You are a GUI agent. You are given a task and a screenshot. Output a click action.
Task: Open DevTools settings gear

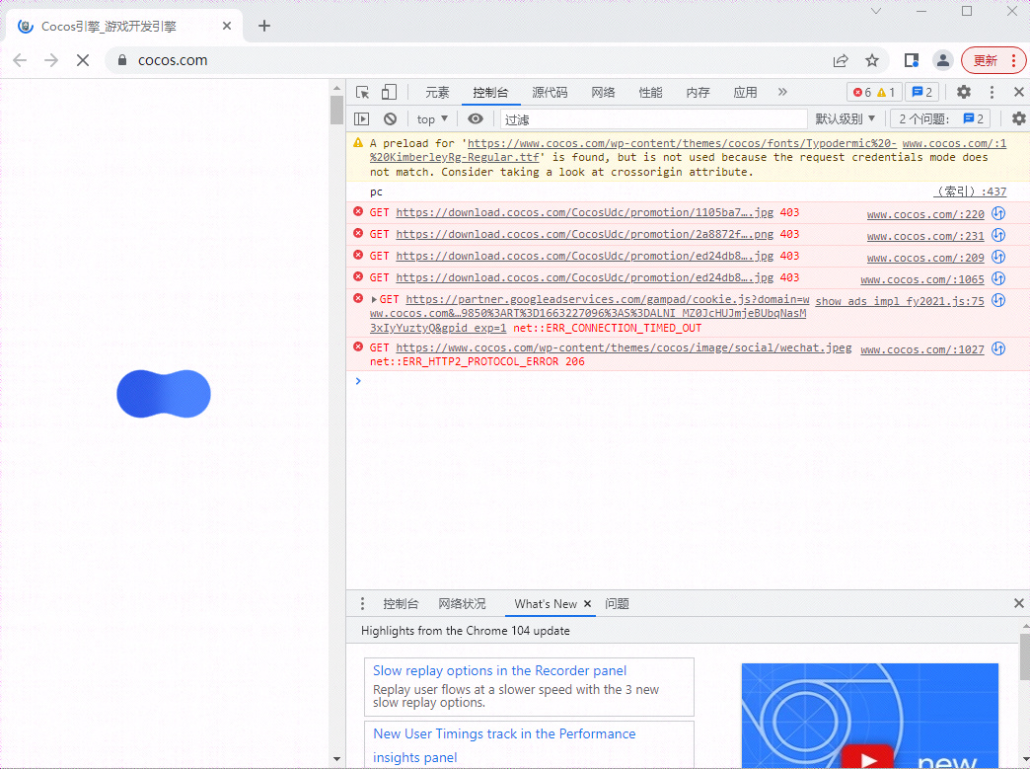point(964,92)
